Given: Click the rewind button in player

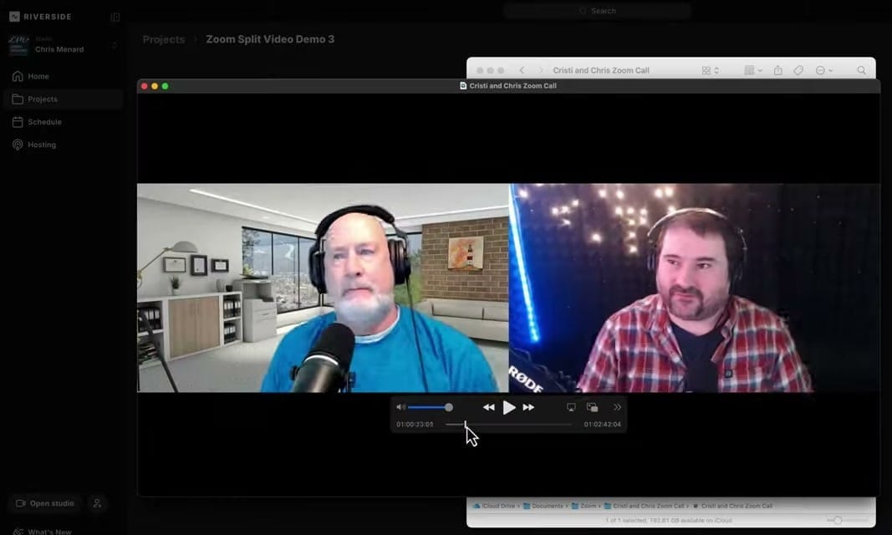Looking at the screenshot, I should coord(489,407).
